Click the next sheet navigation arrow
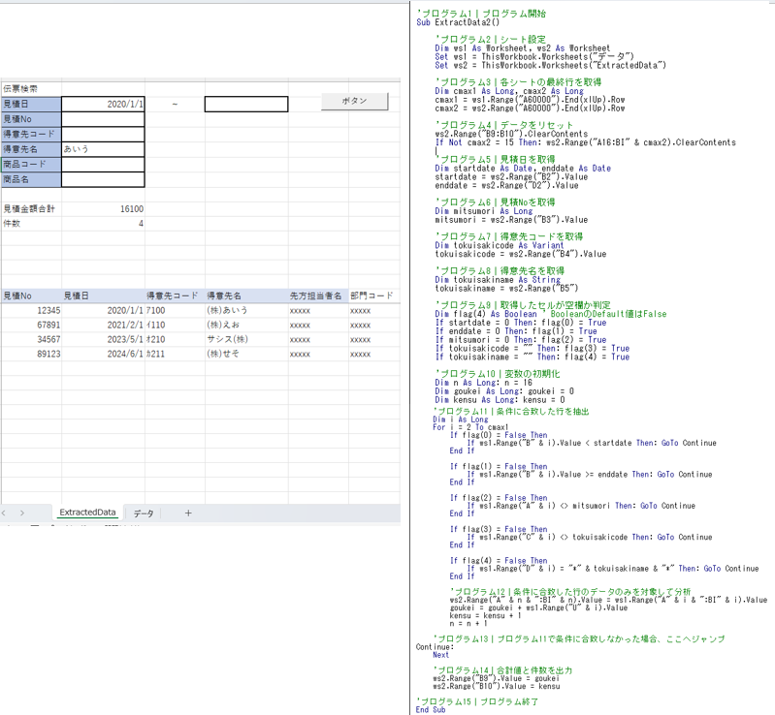Viewport: 775px width, 715px height. click(x=22, y=513)
